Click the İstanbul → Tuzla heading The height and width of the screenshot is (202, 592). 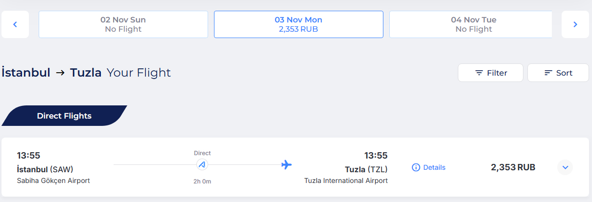(51, 73)
